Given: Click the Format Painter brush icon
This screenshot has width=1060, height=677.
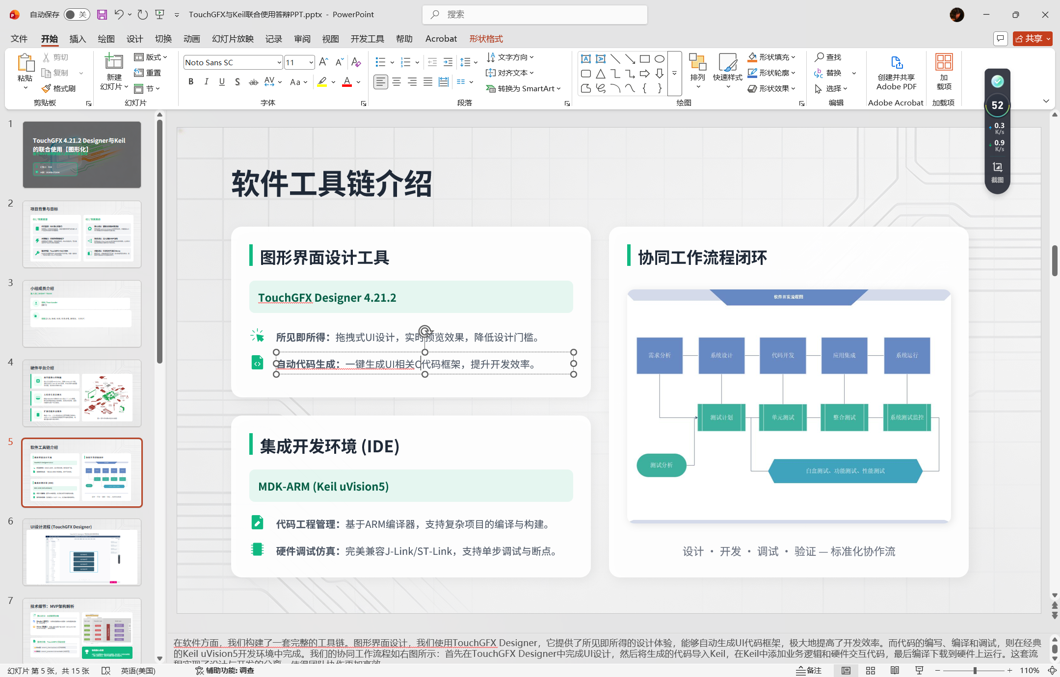Looking at the screenshot, I should [x=46, y=88].
